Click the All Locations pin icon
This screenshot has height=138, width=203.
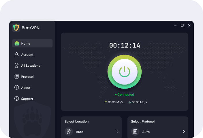[x=16, y=66]
